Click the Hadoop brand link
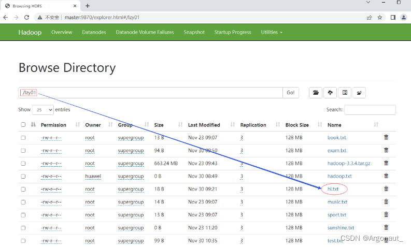 pyautogui.click(x=30, y=32)
